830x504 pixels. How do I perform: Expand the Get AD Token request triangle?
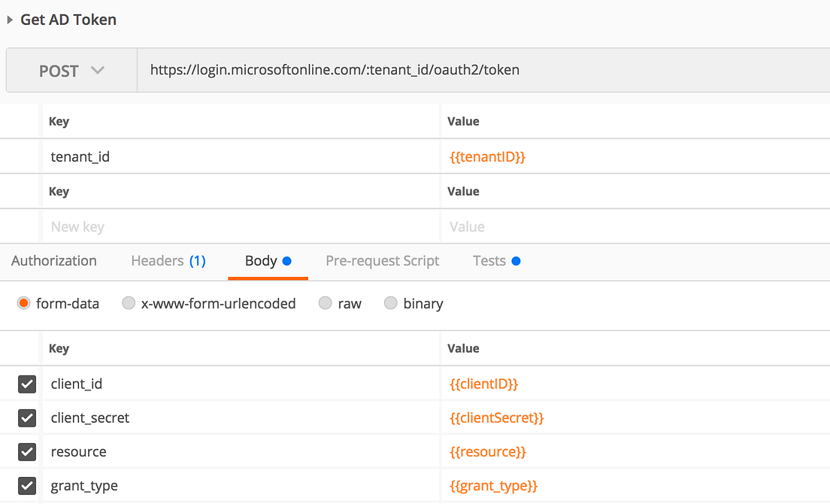(11, 20)
